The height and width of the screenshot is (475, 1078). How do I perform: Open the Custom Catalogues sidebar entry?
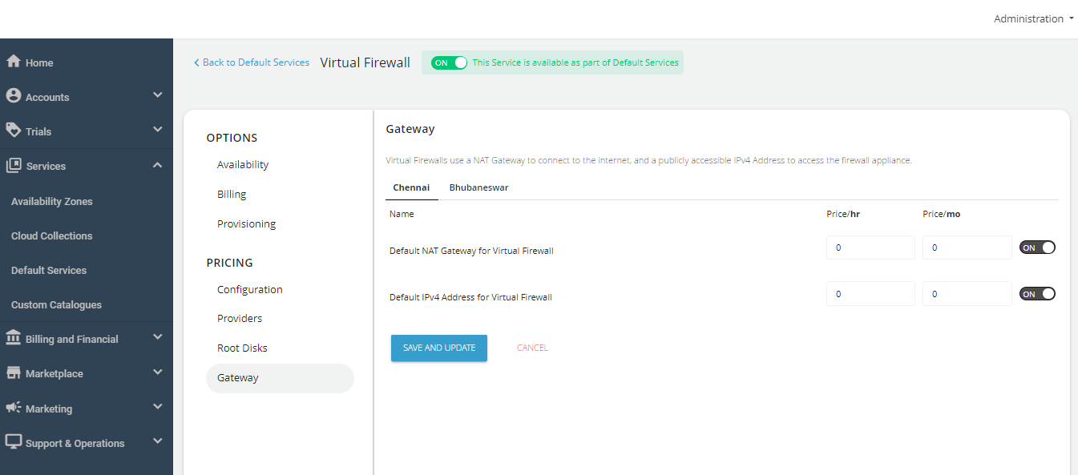56,304
